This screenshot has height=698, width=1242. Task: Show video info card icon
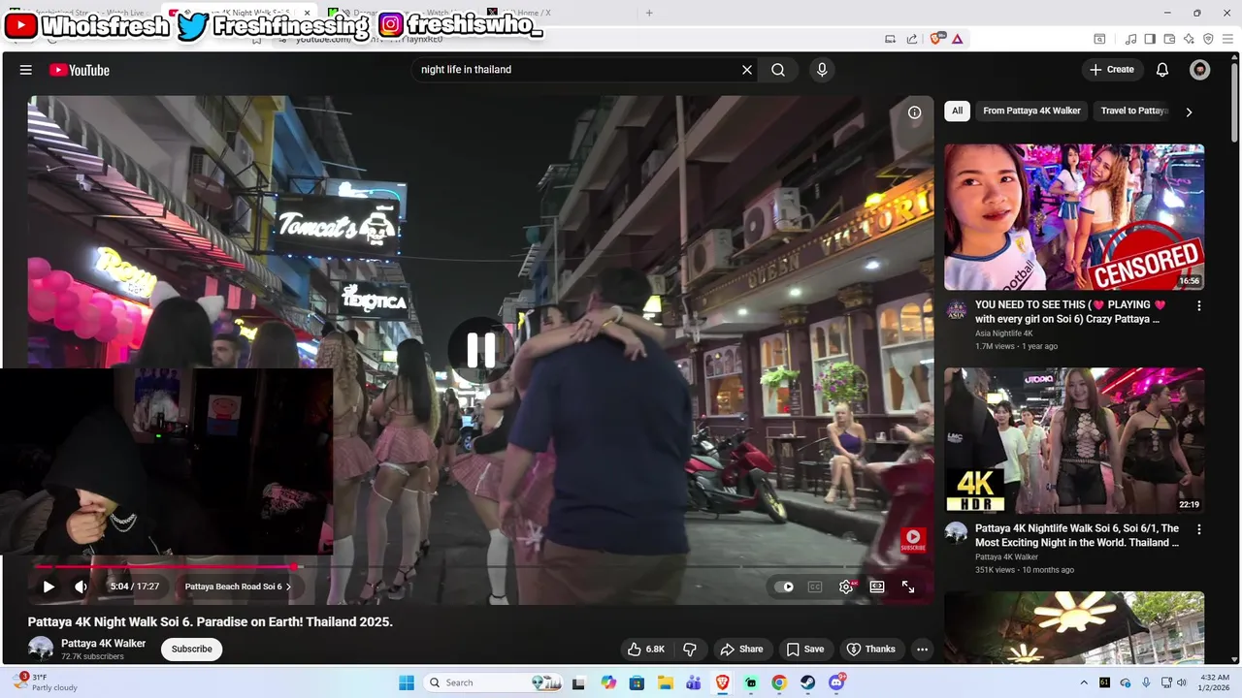click(914, 112)
